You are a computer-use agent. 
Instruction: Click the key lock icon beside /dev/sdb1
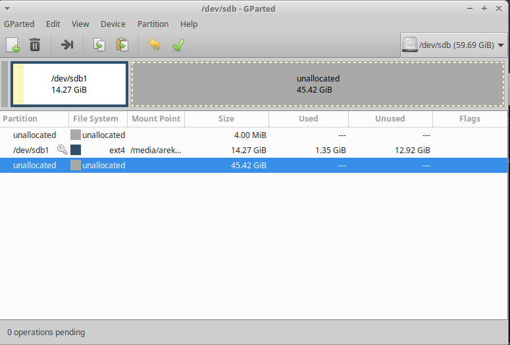coord(62,150)
